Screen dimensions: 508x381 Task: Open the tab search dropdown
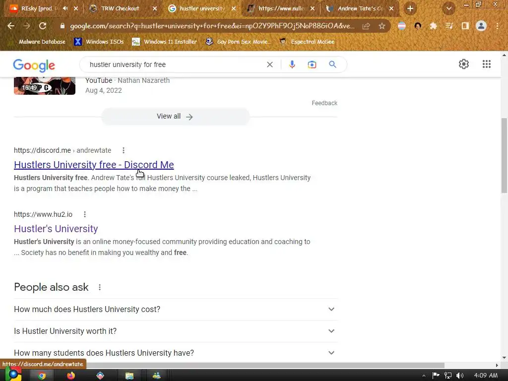[449, 8]
